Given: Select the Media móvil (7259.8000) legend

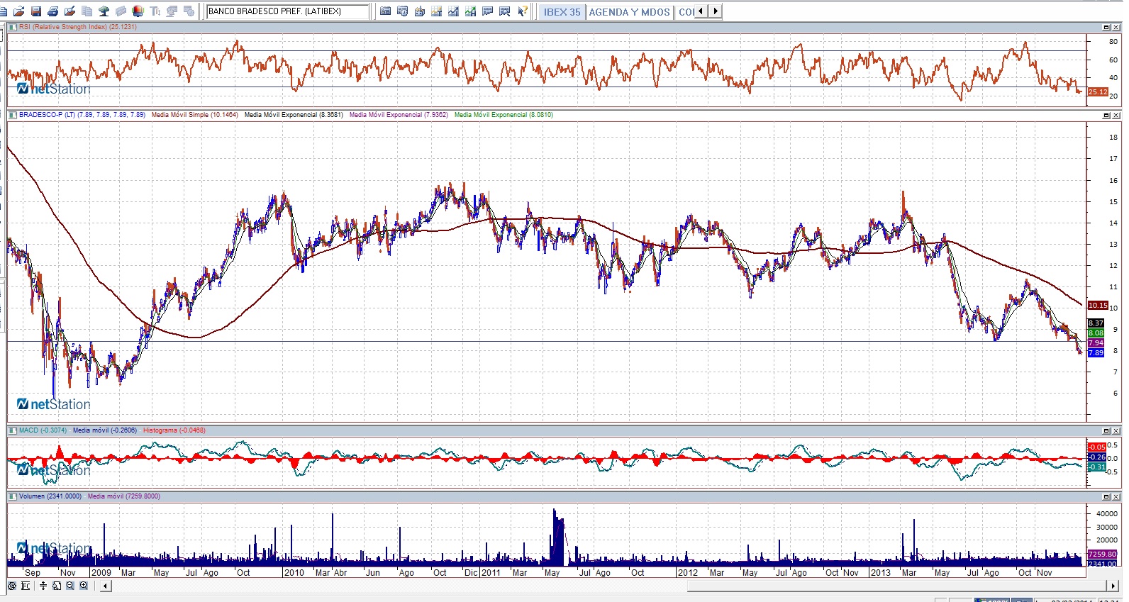Looking at the screenshot, I should [124, 496].
